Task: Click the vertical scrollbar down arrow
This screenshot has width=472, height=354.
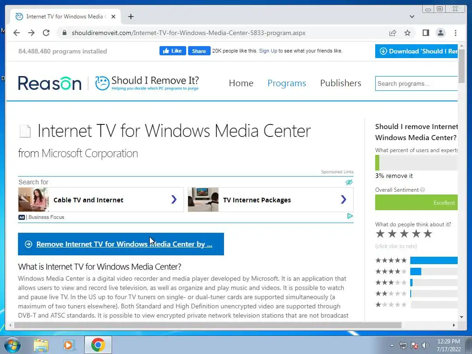Action: pos(461,317)
